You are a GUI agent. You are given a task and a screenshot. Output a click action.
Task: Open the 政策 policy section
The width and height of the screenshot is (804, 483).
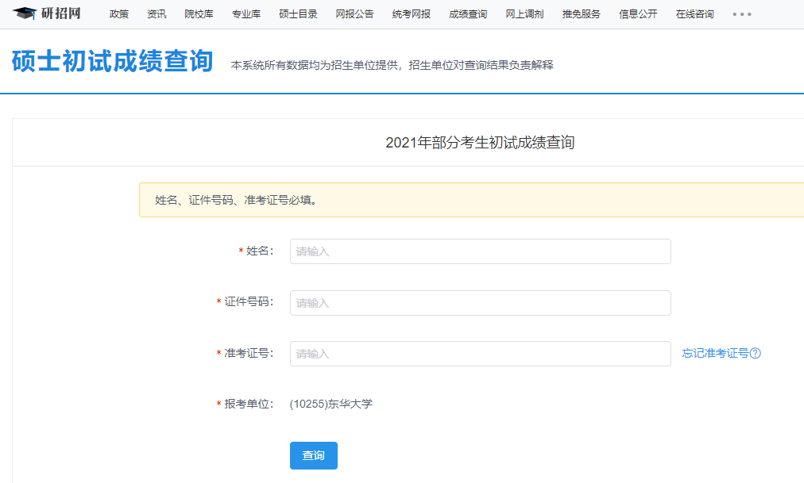point(118,13)
